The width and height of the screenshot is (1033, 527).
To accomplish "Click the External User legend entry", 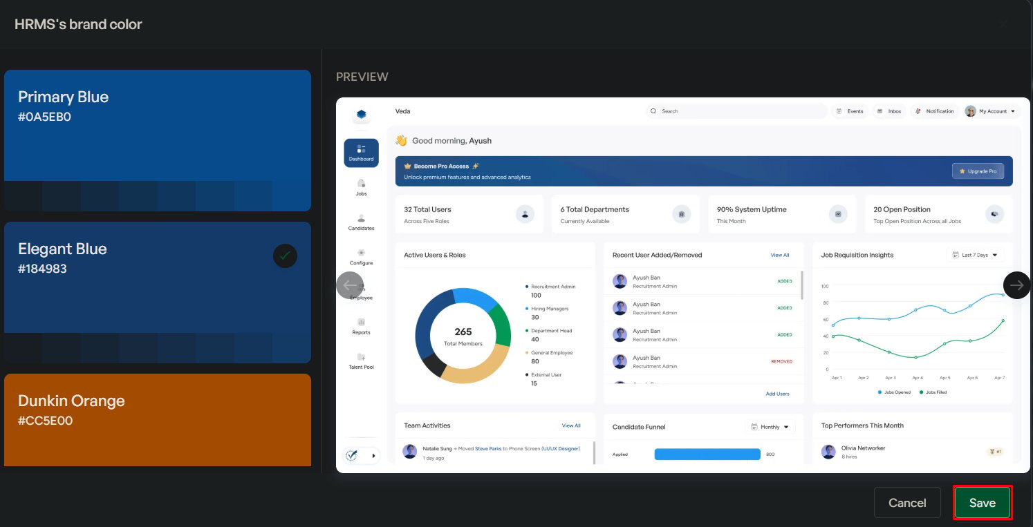I will [543, 379].
